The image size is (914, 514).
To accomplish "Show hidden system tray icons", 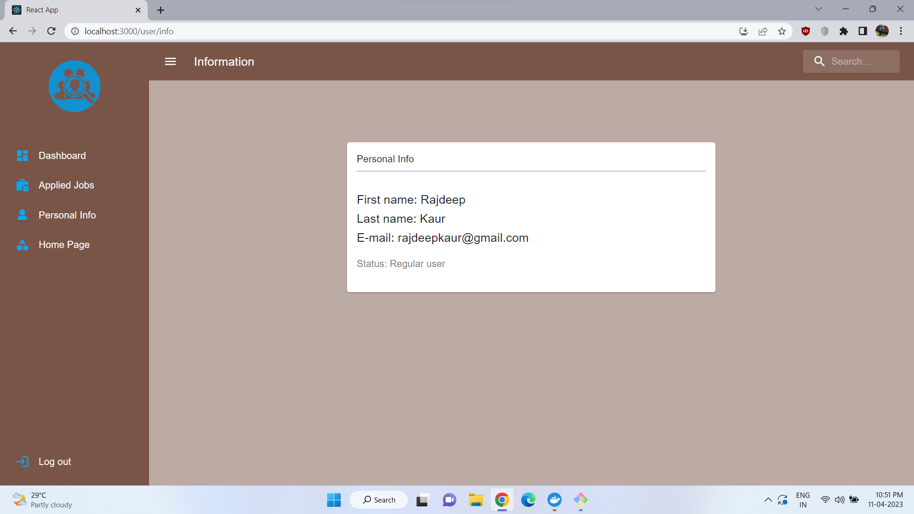I will pyautogui.click(x=768, y=500).
